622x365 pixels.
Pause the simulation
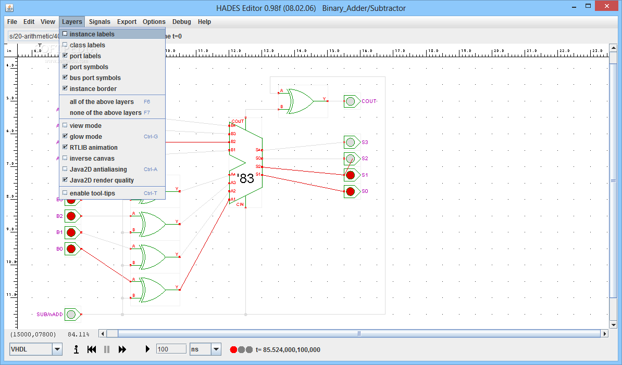107,349
